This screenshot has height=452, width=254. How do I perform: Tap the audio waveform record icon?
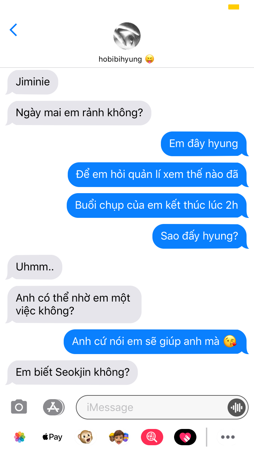pyautogui.click(x=236, y=407)
